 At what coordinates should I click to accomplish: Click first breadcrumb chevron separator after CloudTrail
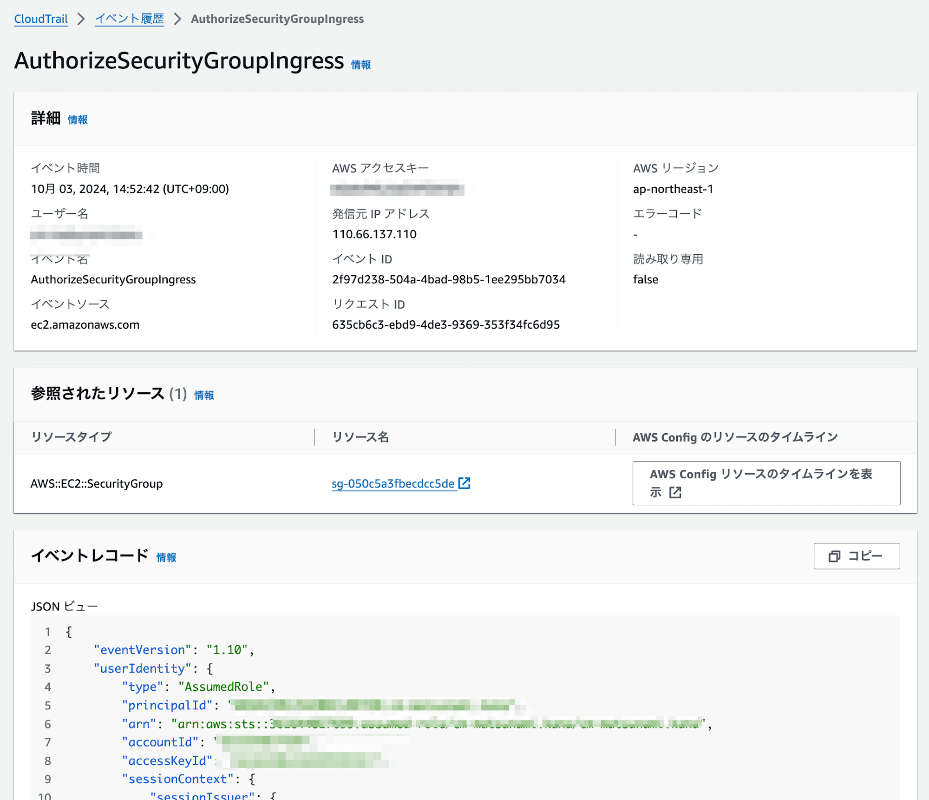tap(81, 19)
